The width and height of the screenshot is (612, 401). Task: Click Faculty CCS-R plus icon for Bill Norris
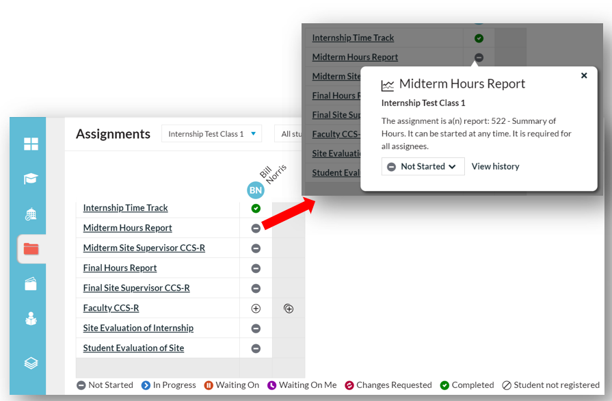click(x=256, y=309)
